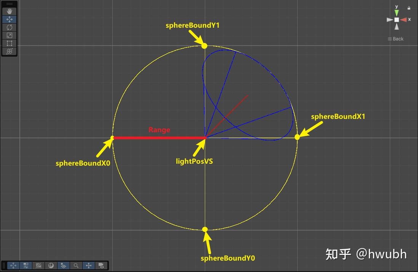The height and width of the screenshot is (272, 418).
Task: Toggle the scene view rotation lock
Action: tap(409, 8)
